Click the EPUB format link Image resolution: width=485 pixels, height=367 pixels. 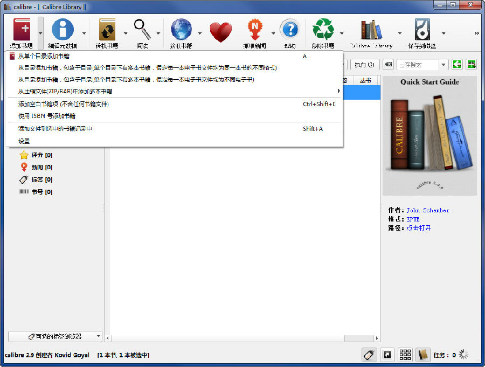(413, 219)
